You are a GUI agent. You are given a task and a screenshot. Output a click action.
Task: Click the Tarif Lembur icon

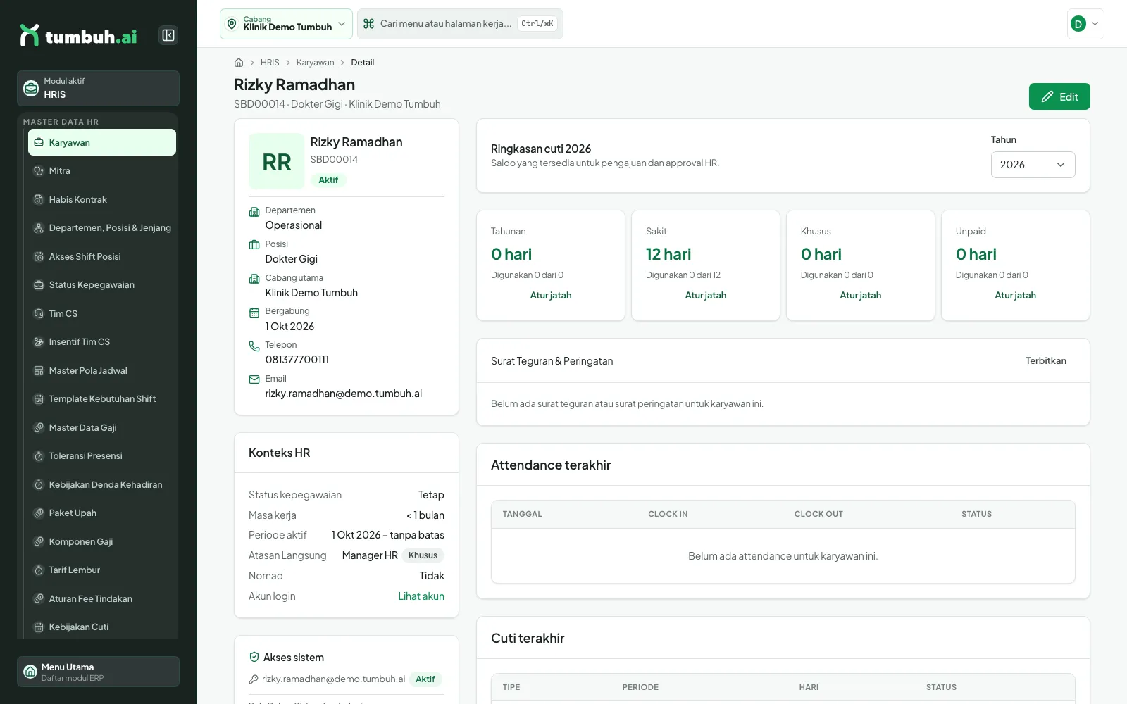pyautogui.click(x=39, y=570)
